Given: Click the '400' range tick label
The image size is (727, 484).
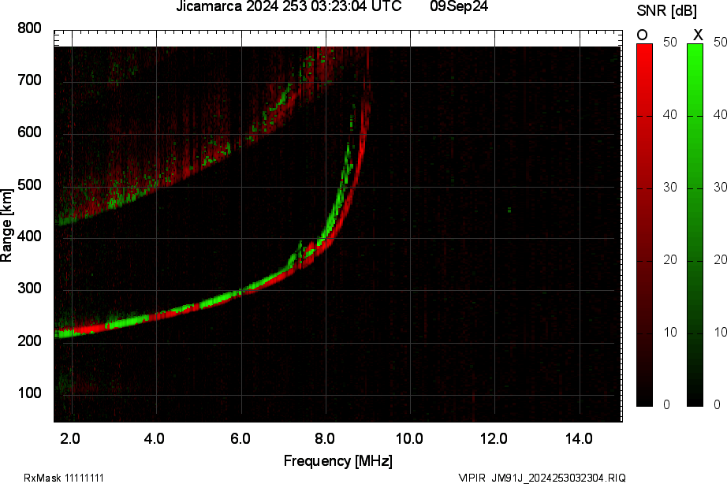Looking at the screenshot, I should pyautogui.click(x=29, y=236).
